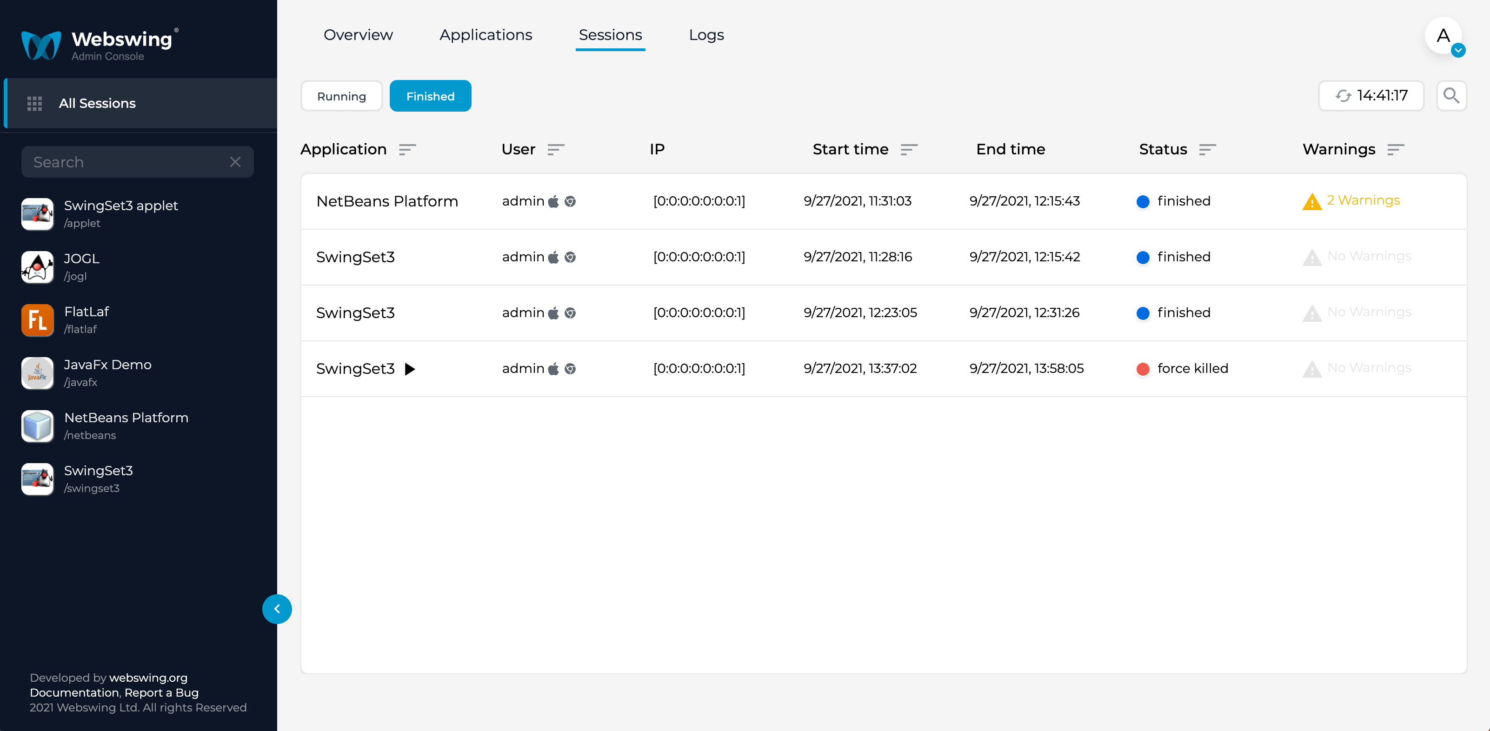Image resolution: width=1490 pixels, height=731 pixels.
Task: Sort sessions by Warnings column
Action: (x=1396, y=150)
